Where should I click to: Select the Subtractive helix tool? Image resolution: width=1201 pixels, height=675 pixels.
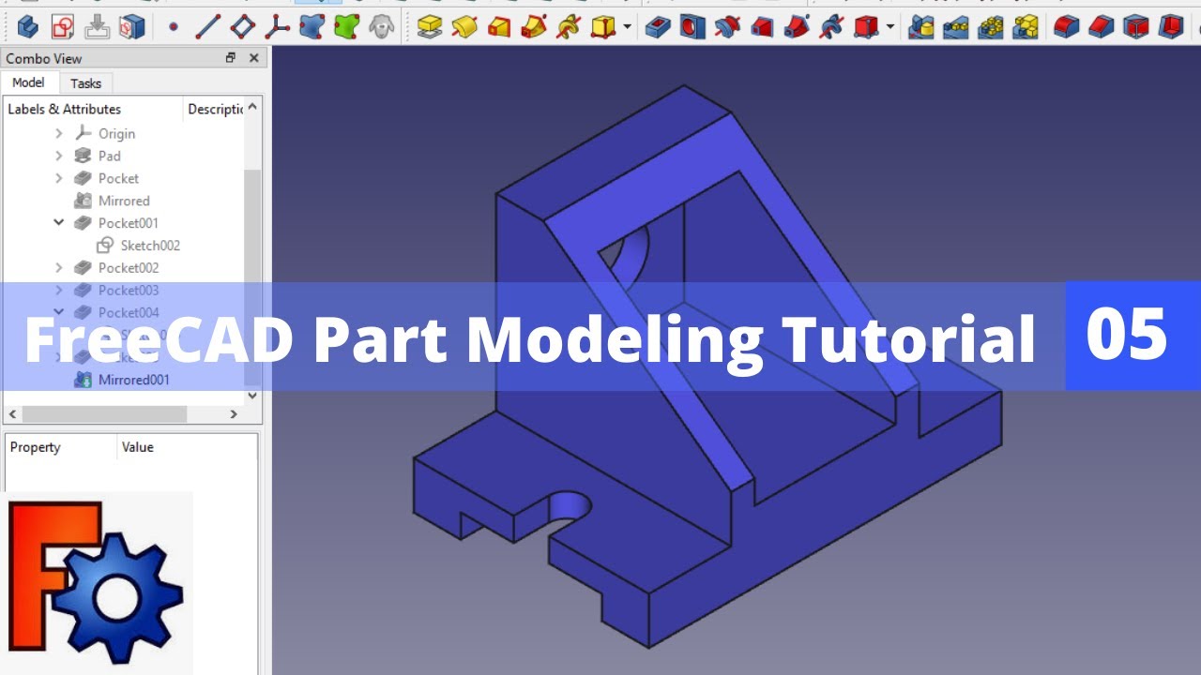tap(831, 26)
